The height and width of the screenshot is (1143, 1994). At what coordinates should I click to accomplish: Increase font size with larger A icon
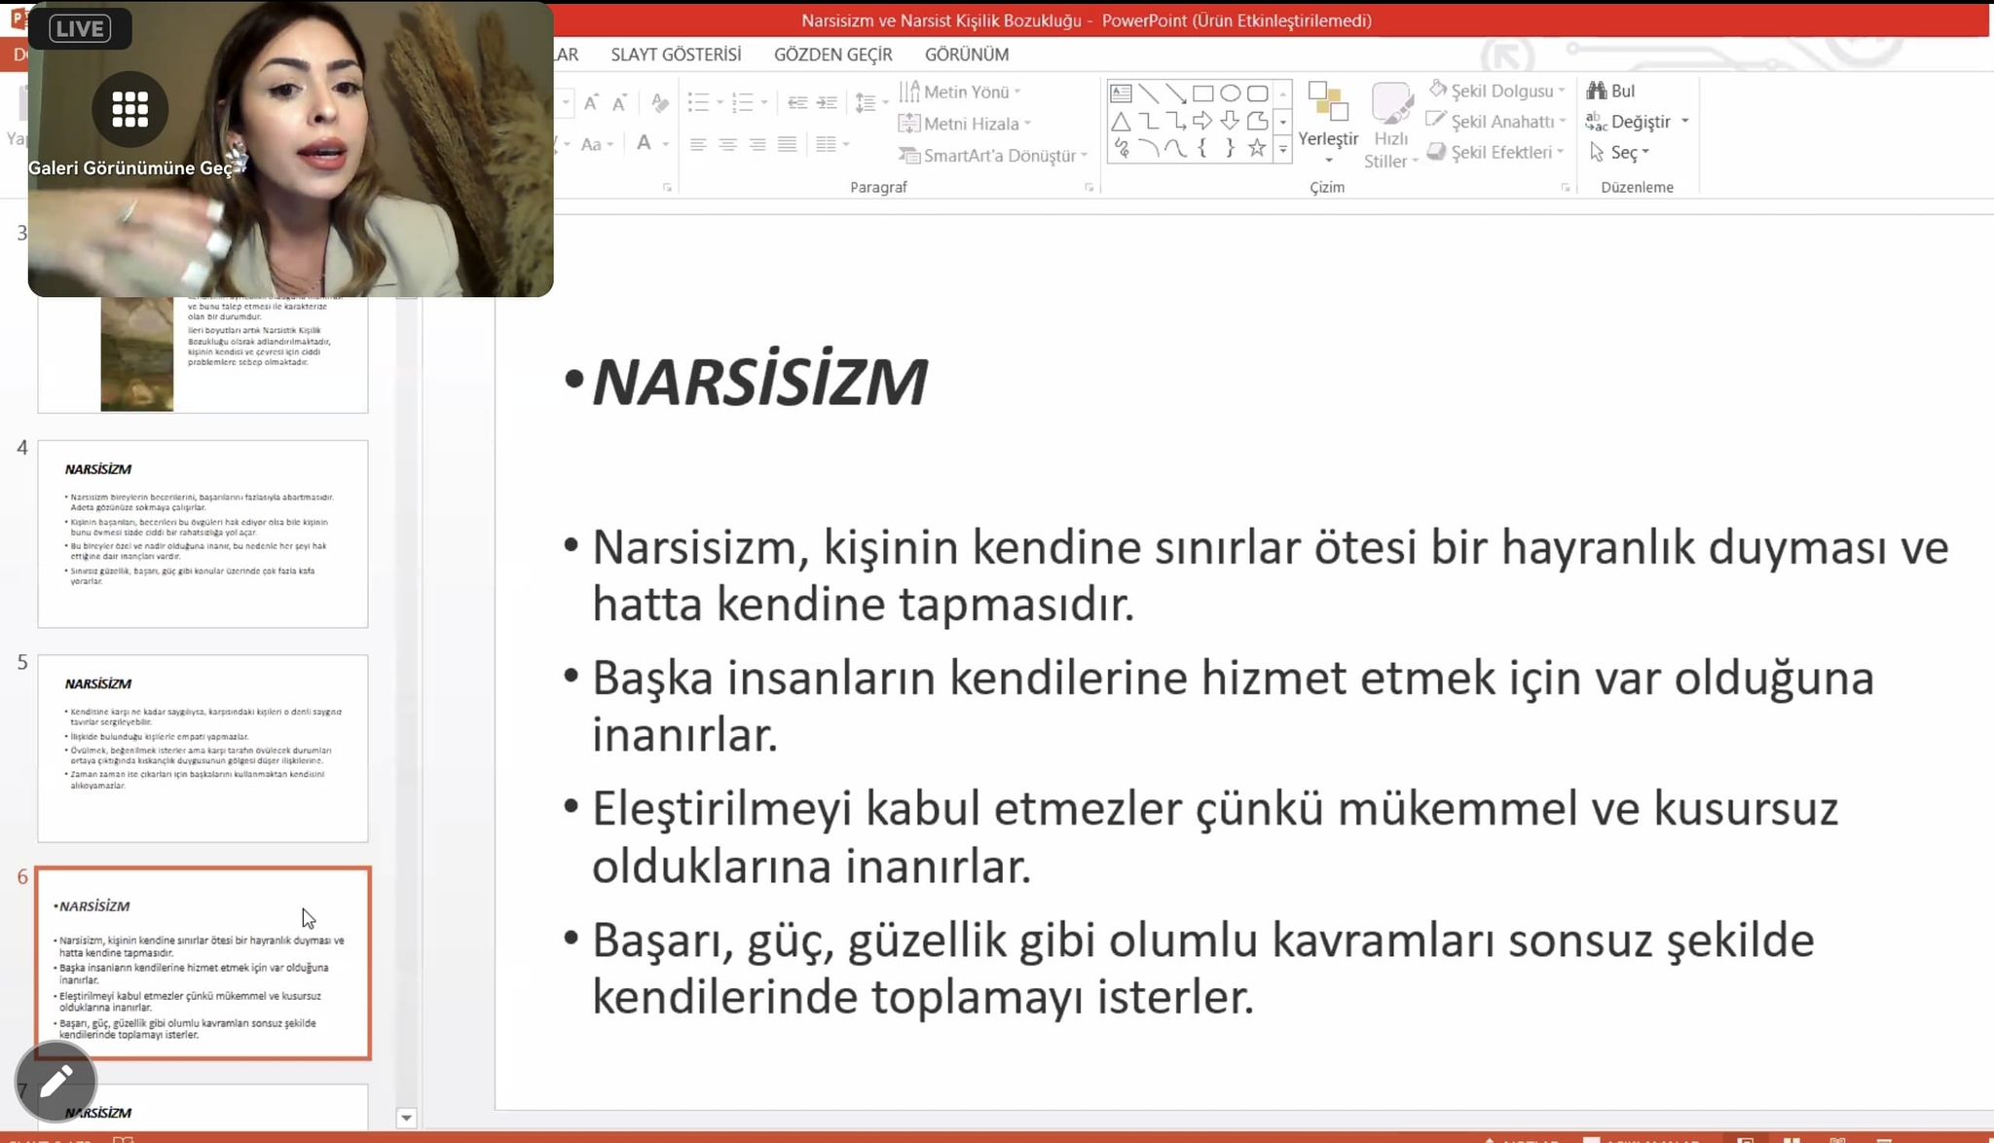point(591,102)
